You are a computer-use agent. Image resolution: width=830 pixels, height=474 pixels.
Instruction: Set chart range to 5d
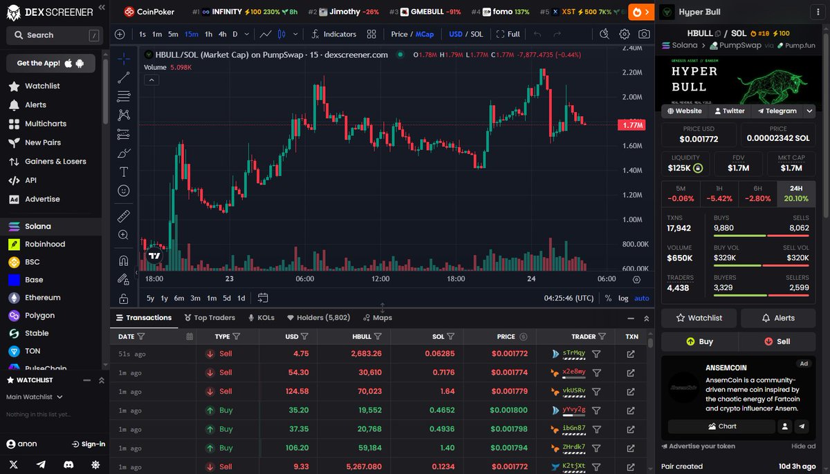coord(226,298)
